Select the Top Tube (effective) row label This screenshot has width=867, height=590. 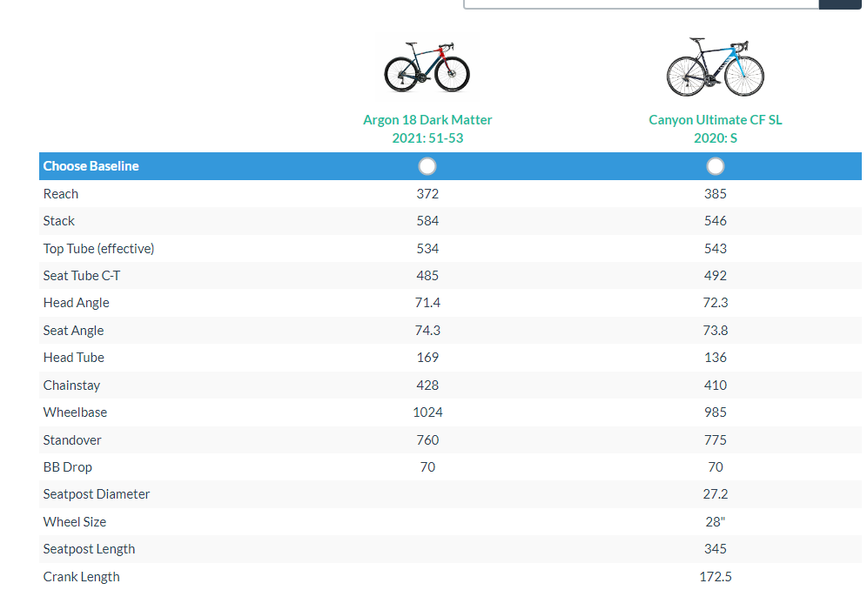(x=98, y=249)
